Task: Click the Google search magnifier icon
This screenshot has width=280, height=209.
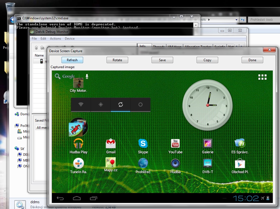Action: (57, 76)
